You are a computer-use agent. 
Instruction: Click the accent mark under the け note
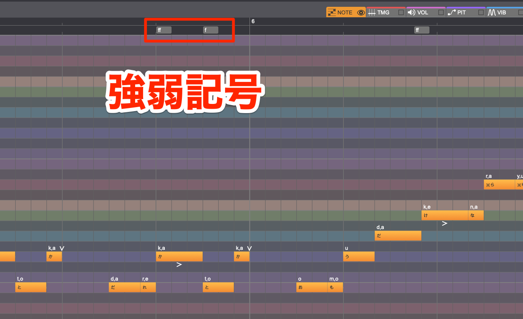(444, 223)
